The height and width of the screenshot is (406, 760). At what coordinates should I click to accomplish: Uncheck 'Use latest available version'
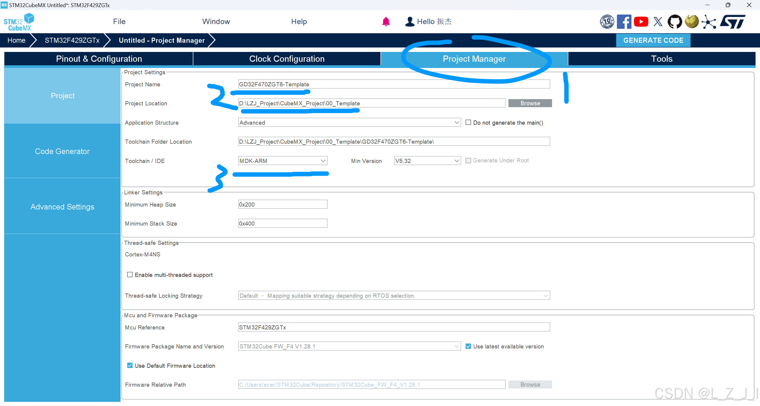(468, 346)
